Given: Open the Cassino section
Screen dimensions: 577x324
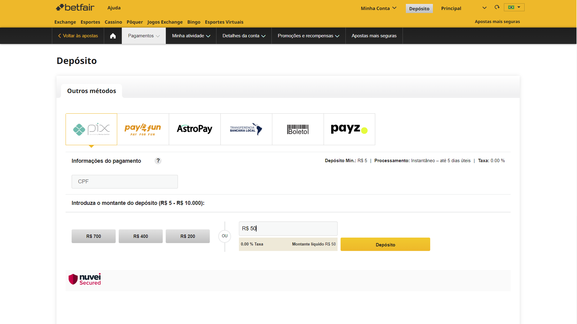Looking at the screenshot, I should [113, 22].
